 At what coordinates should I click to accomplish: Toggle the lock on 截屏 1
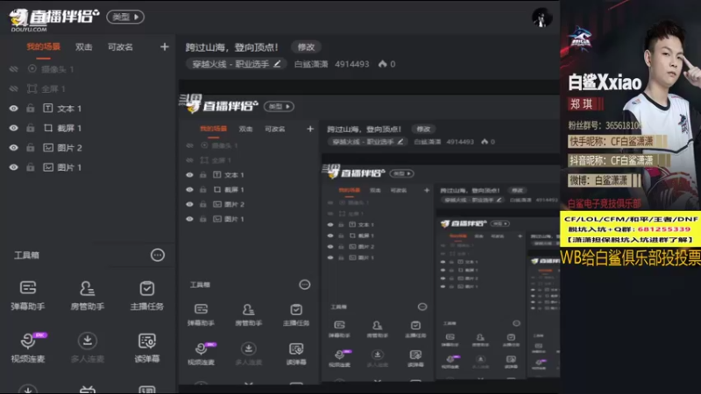coord(31,128)
